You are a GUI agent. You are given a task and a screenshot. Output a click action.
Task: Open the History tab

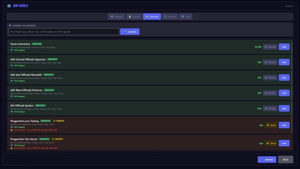170,17
